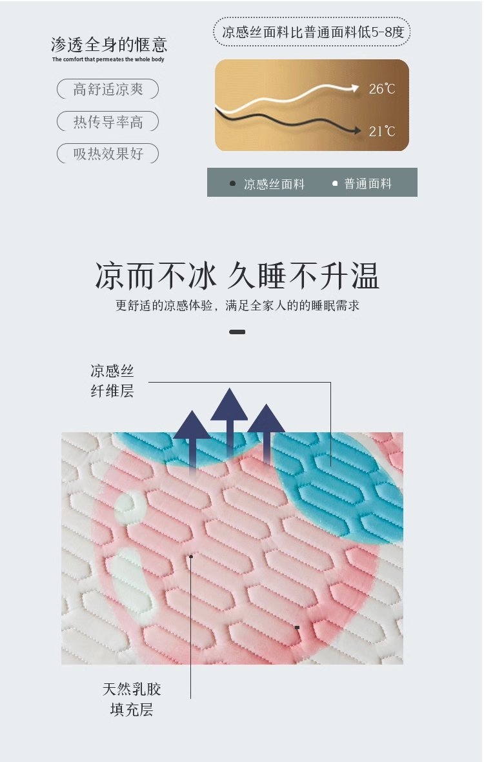
Task: Click the 凉感丝面料 legend text
Action: (274, 184)
